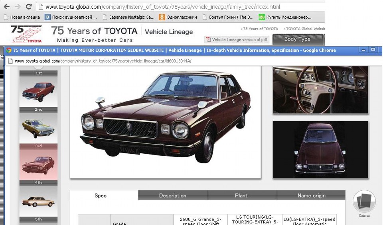This screenshot has height=225, width=383.
Task: Open the Братья Гримм bookmark
Action: 228,17
